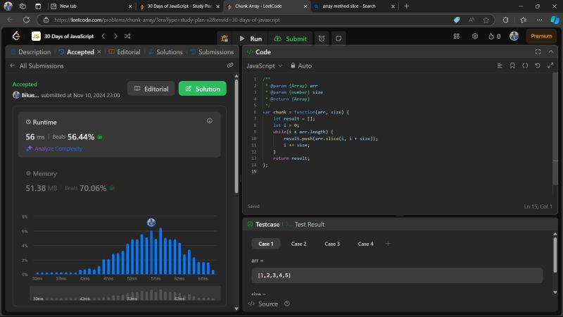Copy submission link icon
Image resolution: width=563 pixels, height=317 pixels.
[x=230, y=66]
